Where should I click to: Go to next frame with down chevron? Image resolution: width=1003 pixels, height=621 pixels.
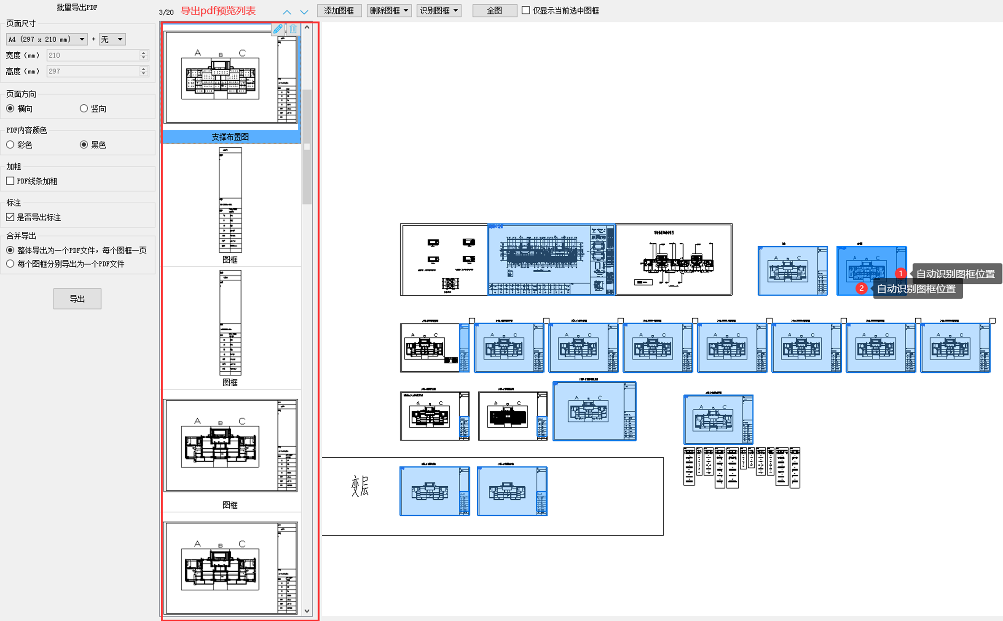coord(304,12)
